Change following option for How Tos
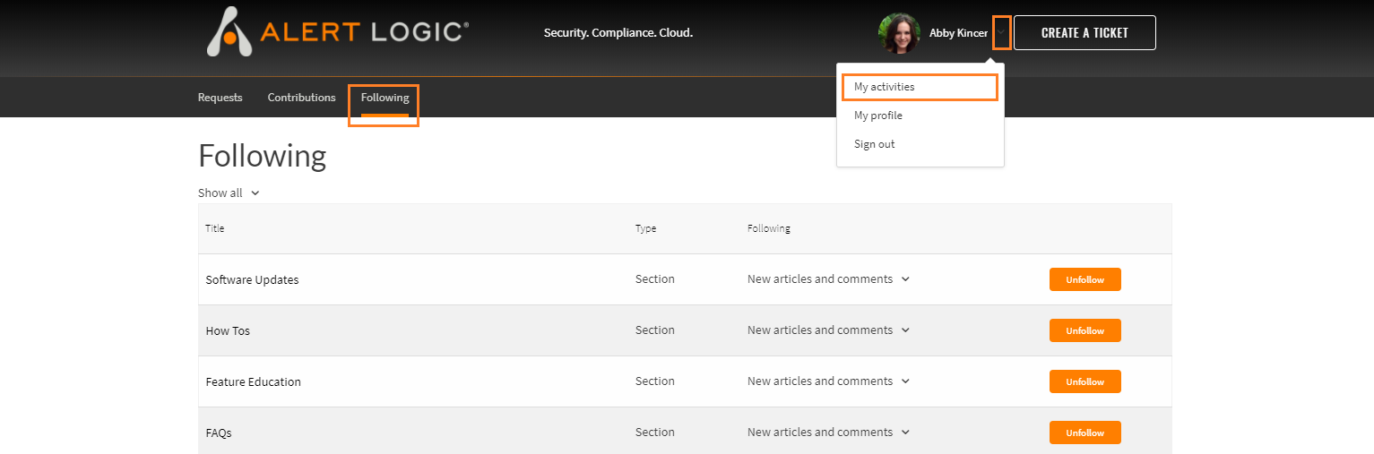The width and height of the screenshot is (1374, 454). pyautogui.click(x=829, y=330)
